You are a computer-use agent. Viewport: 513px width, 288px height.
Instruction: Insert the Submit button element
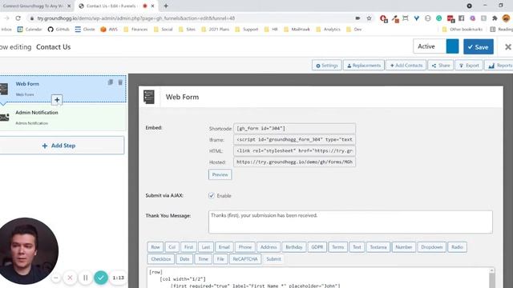[x=273, y=259]
